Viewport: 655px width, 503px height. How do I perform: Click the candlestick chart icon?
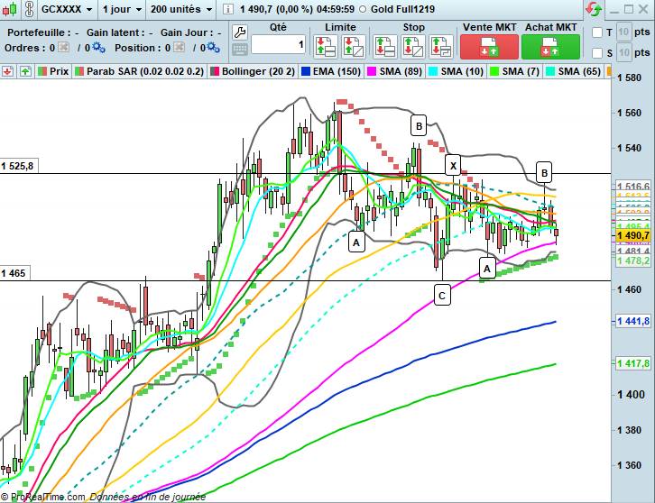pos(10,9)
